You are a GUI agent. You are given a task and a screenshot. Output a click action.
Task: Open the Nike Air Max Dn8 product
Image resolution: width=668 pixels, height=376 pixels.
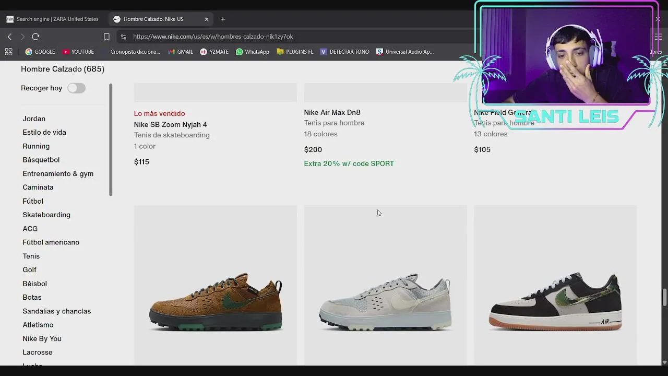pyautogui.click(x=332, y=112)
